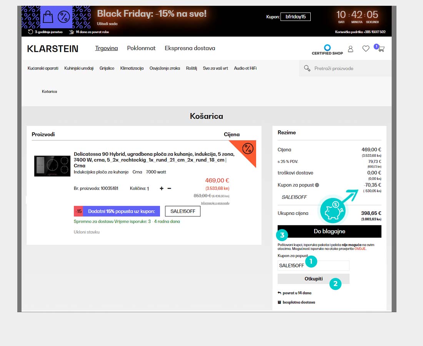Image resolution: width=423 pixels, height=346 pixels.
Task: Open the user account icon
Action: [x=350, y=49]
